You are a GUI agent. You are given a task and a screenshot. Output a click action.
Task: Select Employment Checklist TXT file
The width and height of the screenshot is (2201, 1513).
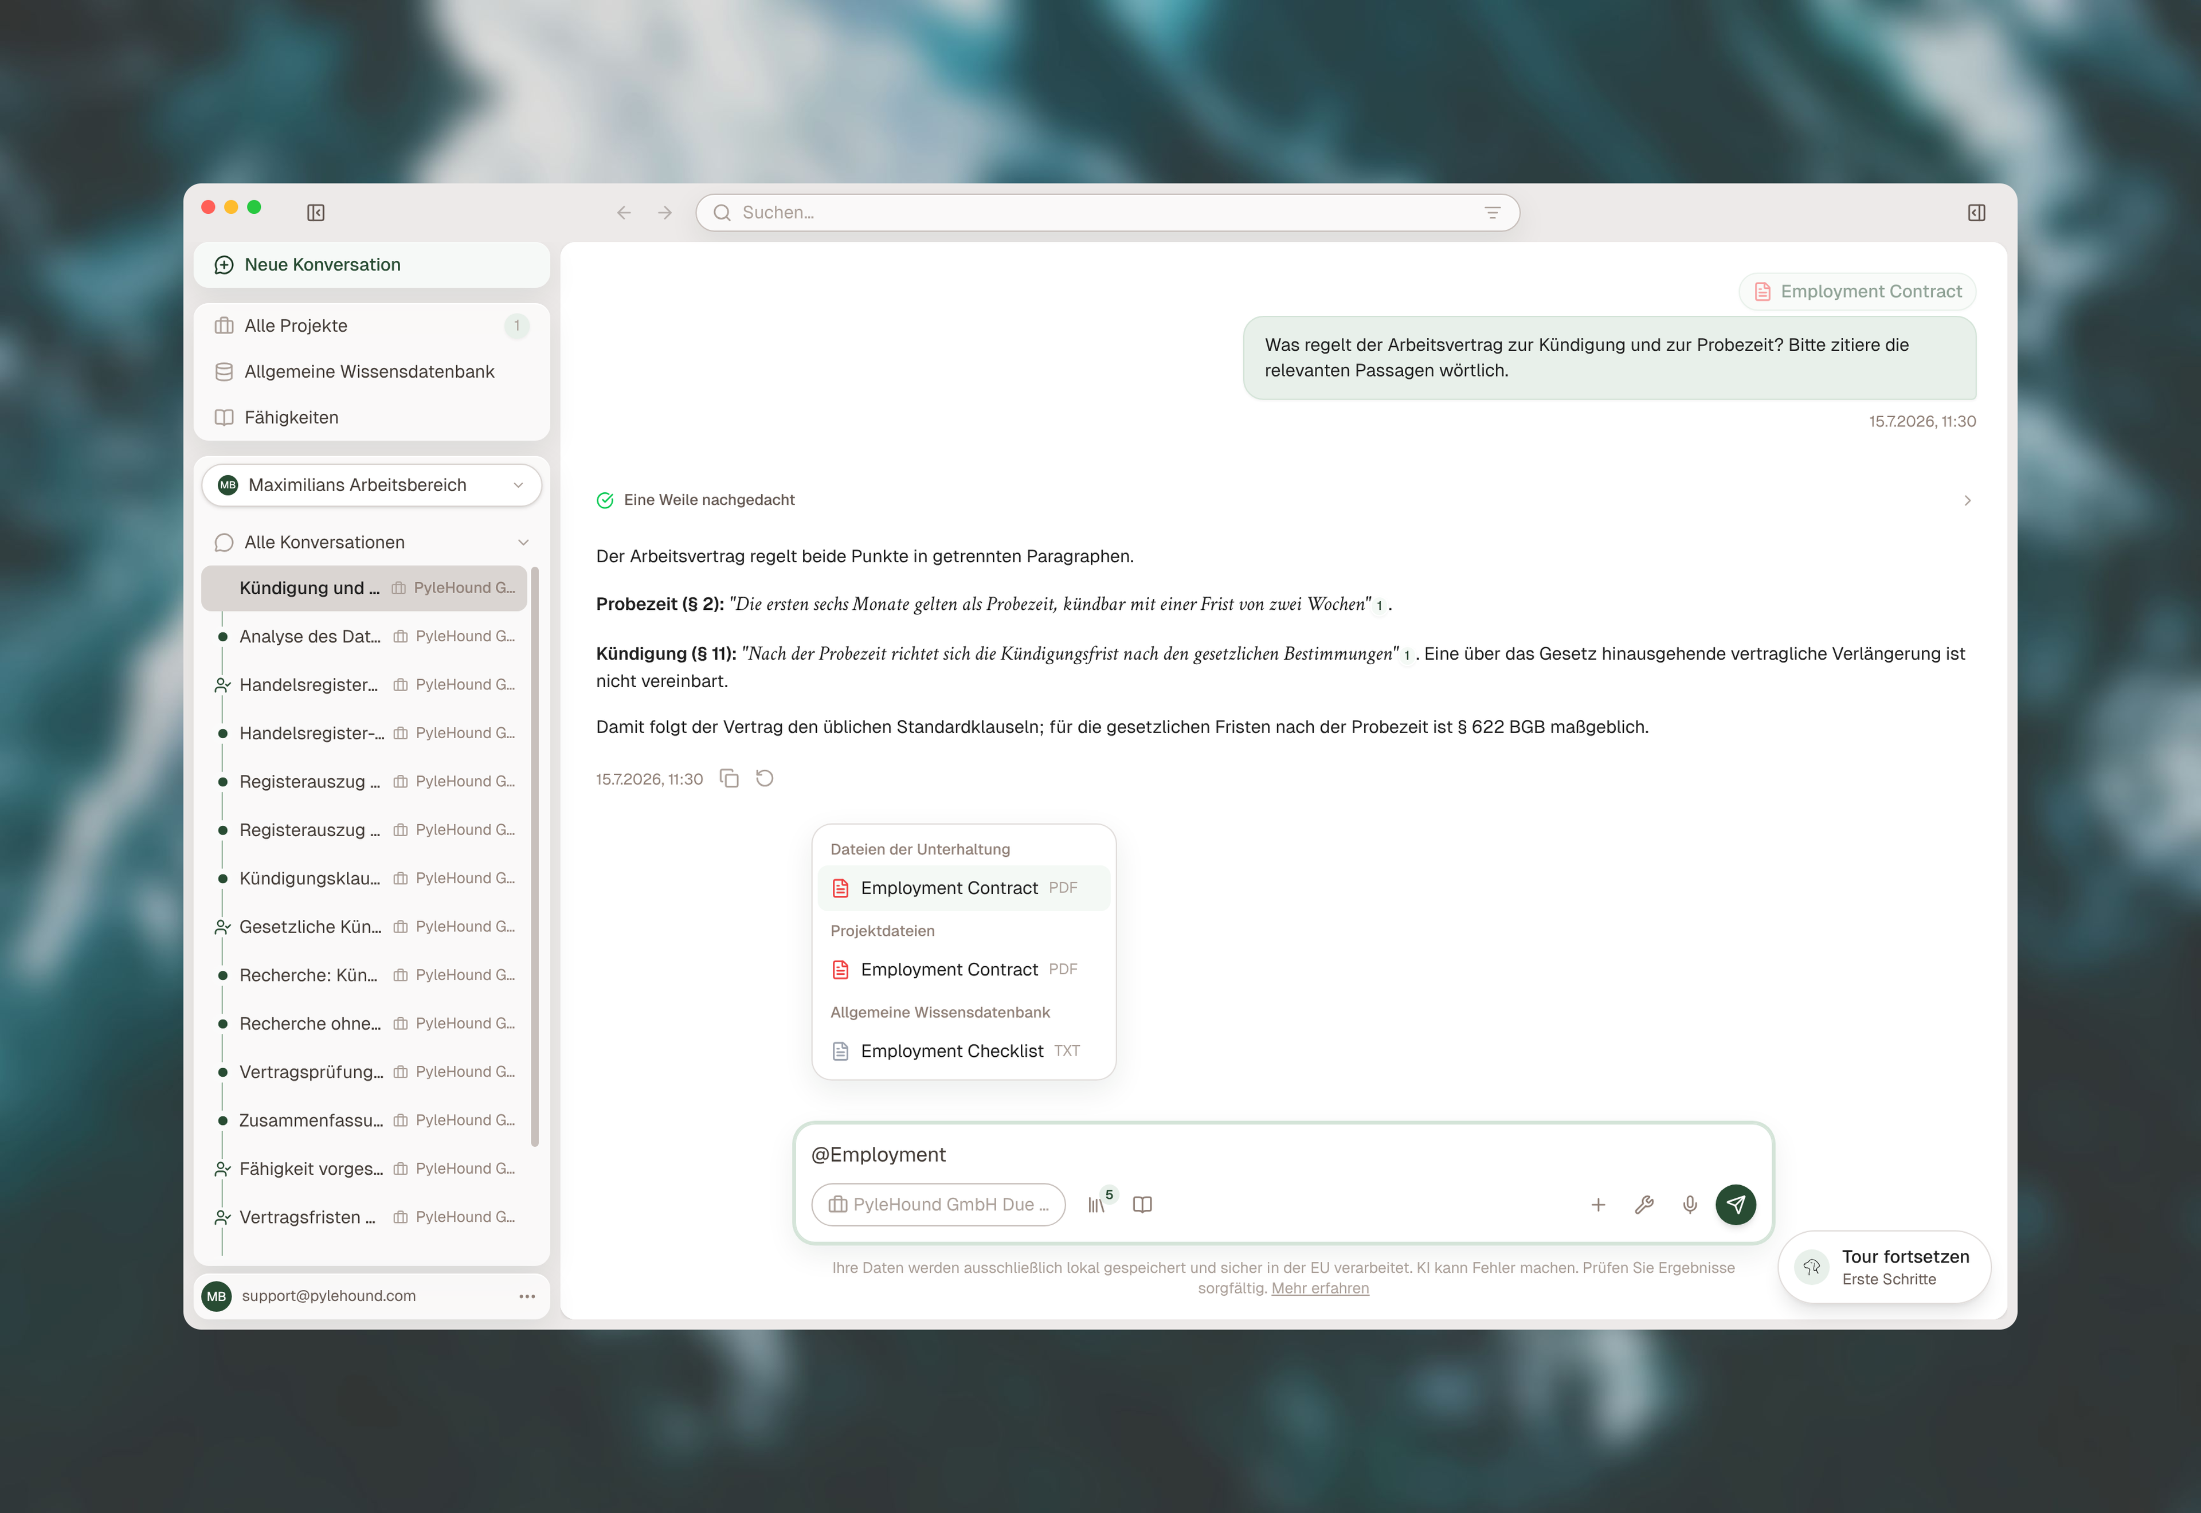(x=964, y=1051)
